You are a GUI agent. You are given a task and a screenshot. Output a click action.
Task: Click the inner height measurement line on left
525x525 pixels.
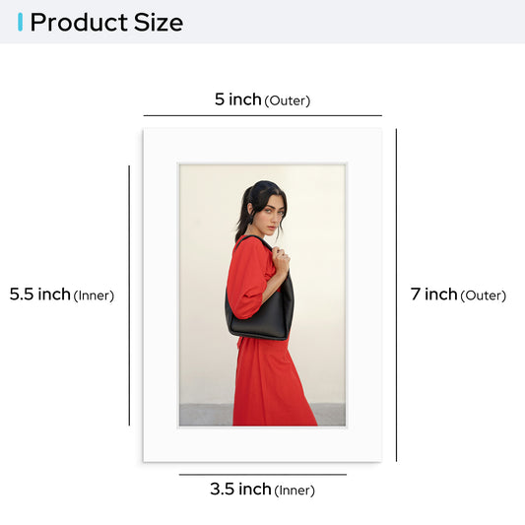click(129, 295)
